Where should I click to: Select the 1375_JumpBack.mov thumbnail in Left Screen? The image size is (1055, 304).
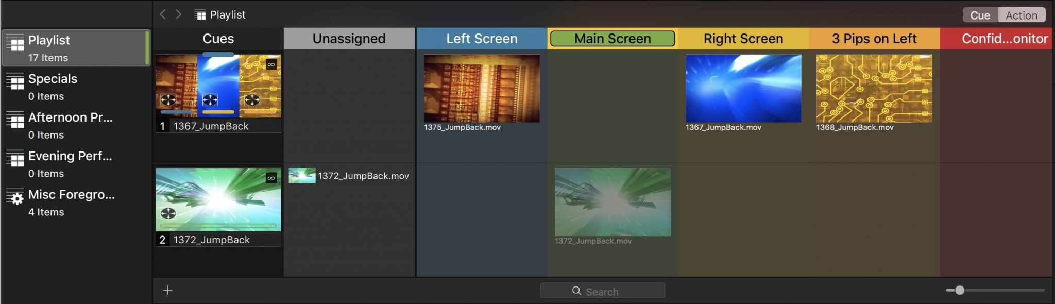(x=482, y=89)
